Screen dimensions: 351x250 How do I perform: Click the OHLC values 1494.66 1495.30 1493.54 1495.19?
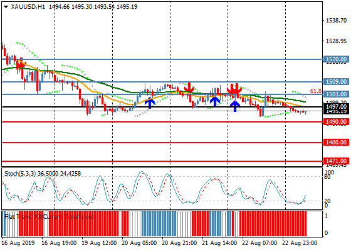(x=93, y=7)
